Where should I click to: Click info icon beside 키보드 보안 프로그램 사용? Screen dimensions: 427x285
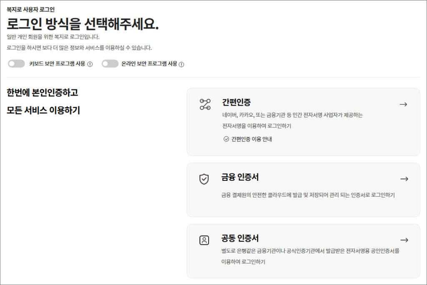tap(90, 64)
